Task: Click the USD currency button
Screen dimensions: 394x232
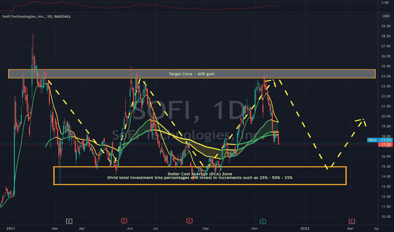Action: click(386, 16)
